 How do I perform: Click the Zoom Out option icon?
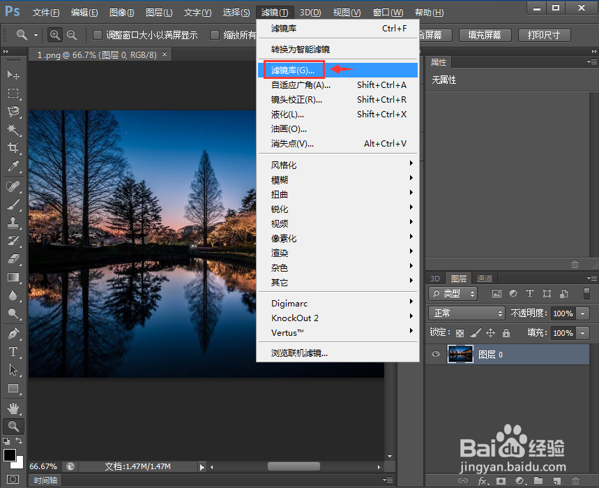point(72,35)
